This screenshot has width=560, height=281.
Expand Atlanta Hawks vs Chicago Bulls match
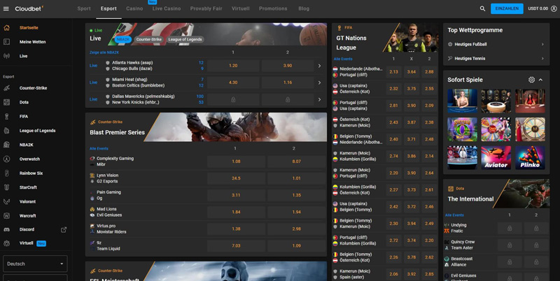pos(320,66)
